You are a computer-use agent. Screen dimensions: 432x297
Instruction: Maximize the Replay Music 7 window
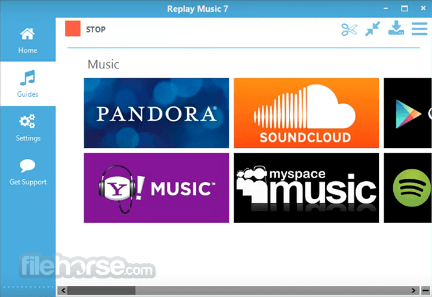pos(404,9)
